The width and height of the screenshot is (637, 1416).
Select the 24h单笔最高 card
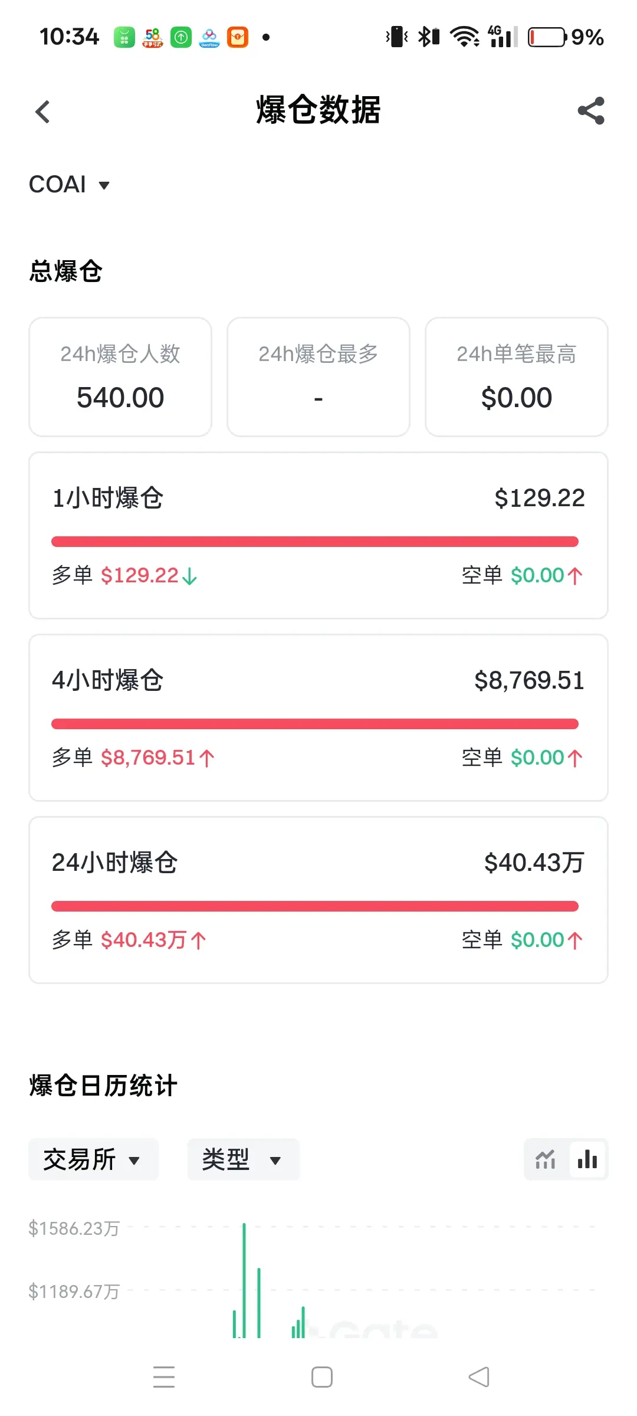pos(517,377)
